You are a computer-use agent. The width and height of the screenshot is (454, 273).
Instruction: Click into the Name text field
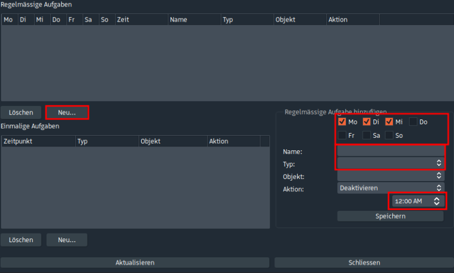390,151
